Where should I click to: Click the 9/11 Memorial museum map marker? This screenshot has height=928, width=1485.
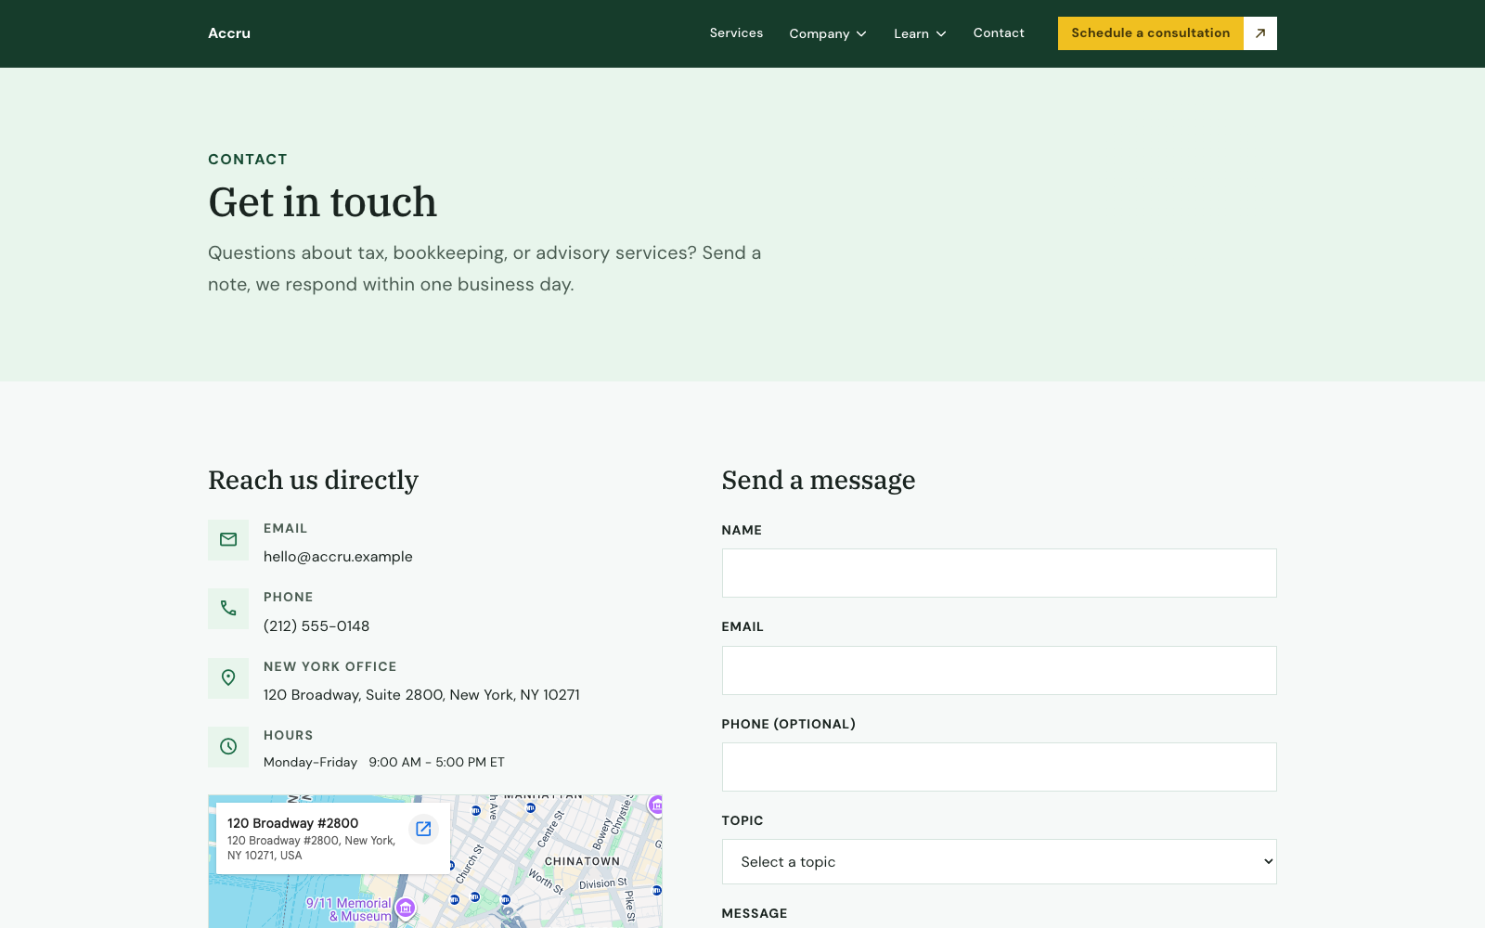point(405,908)
